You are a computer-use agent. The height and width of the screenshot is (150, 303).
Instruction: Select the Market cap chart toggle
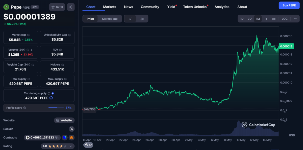tap(110, 19)
